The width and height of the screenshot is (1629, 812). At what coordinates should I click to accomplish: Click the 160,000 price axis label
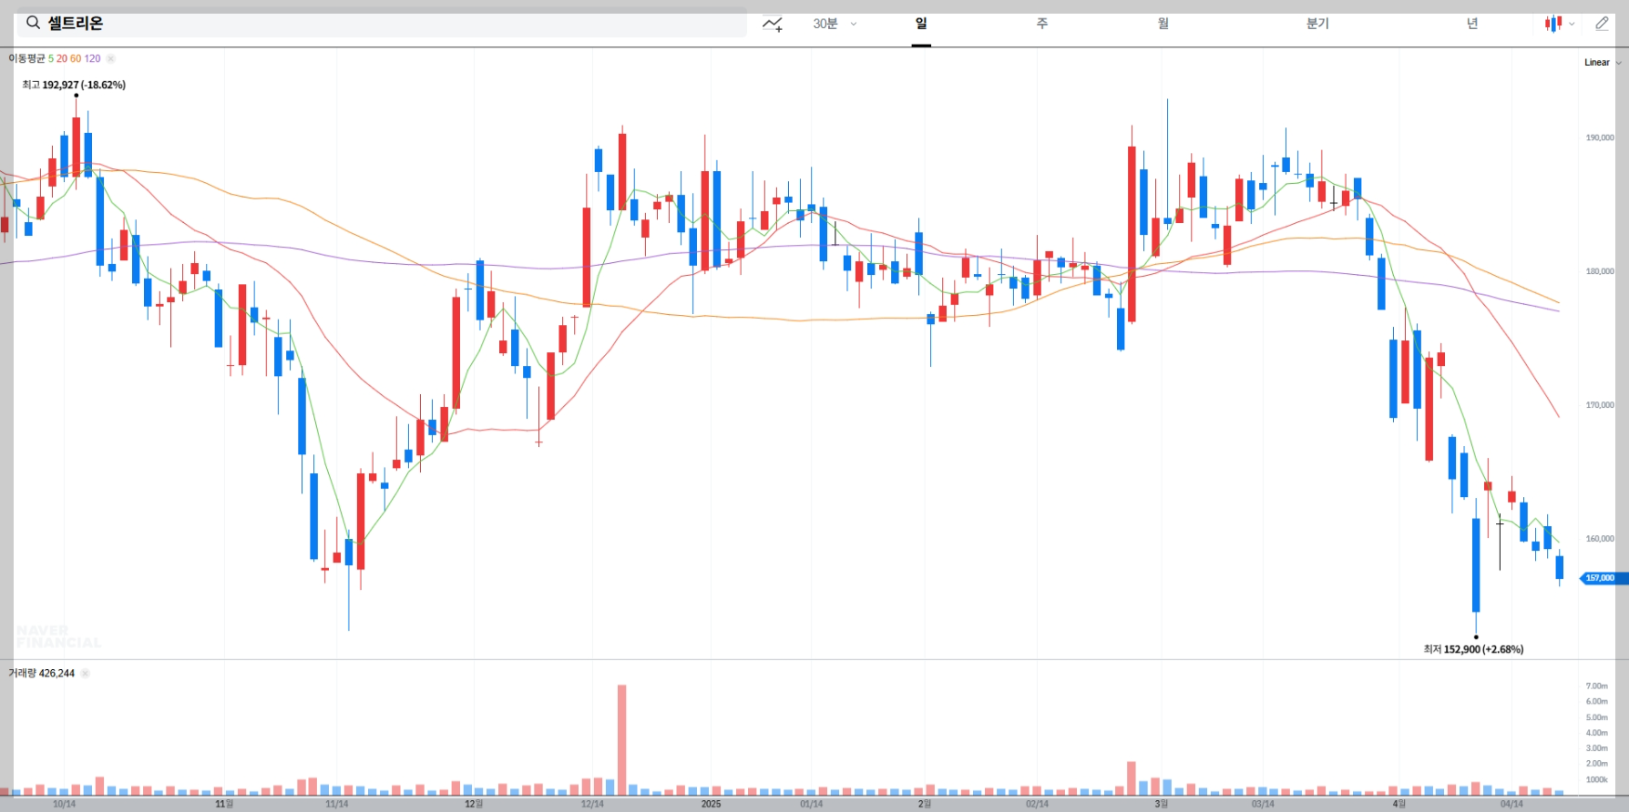pos(1600,539)
